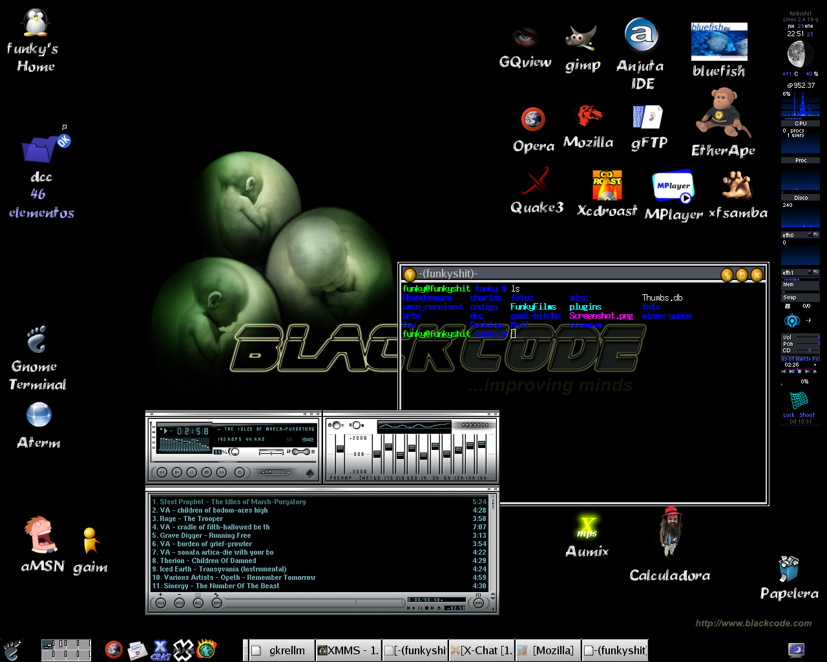Screen dimensions: 827x662
Task: Click the globe browser launcher in the bottom panel
Action: (x=206, y=649)
